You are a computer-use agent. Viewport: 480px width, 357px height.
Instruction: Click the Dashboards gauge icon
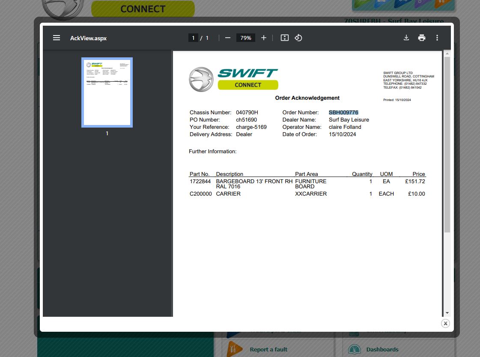[x=355, y=349]
